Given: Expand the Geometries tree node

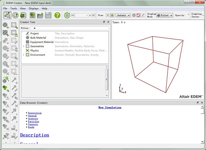Looking at the screenshot, I should (24, 46).
